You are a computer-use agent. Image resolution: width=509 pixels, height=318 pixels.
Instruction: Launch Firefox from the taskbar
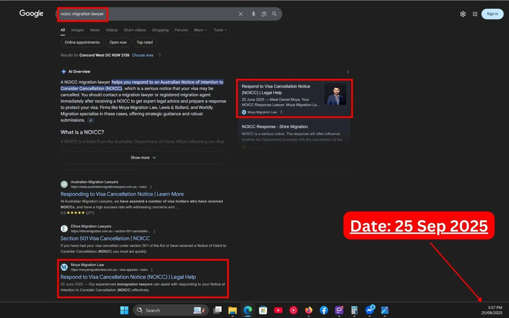coord(309,310)
